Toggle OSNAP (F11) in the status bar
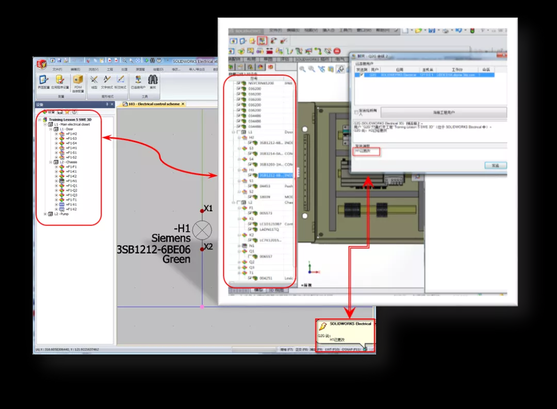Image resolution: width=557 pixels, height=409 pixels. (x=350, y=349)
